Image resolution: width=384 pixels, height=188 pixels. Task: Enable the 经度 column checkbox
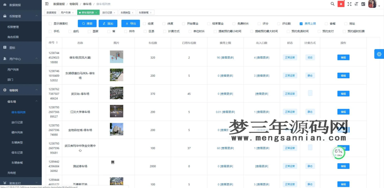pos(144,24)
